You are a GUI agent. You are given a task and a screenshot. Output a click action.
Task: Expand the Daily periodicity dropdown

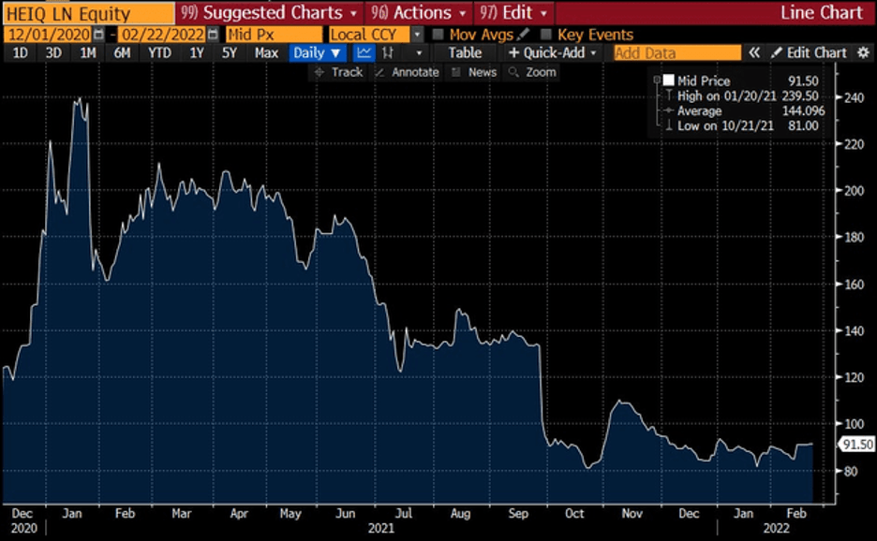(316, 53)
